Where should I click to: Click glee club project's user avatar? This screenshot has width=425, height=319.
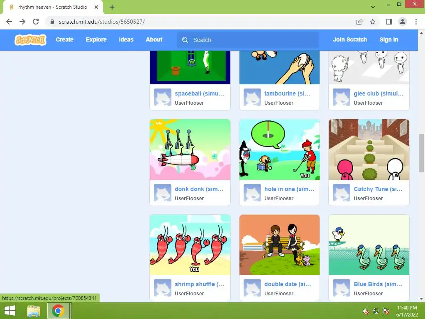pos(342,97)
